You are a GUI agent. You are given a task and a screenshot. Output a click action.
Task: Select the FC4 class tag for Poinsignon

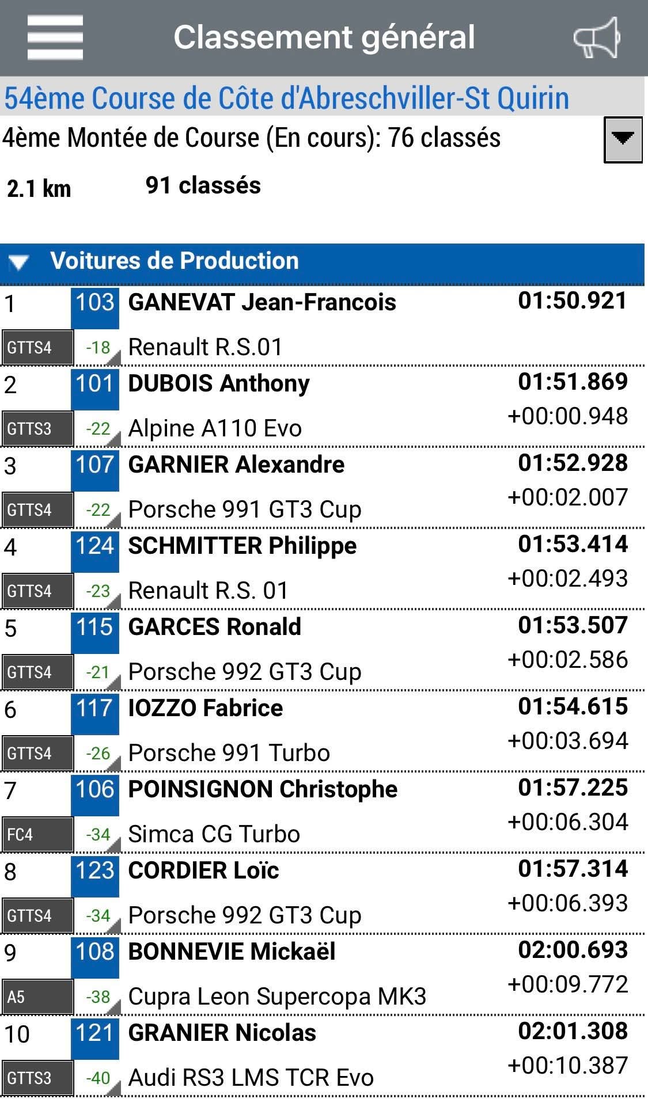(x=37, y=835)
